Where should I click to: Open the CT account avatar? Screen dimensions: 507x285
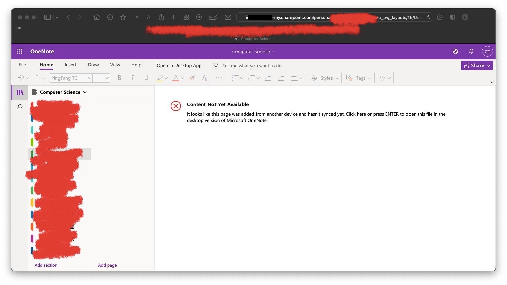pos(487,51)
